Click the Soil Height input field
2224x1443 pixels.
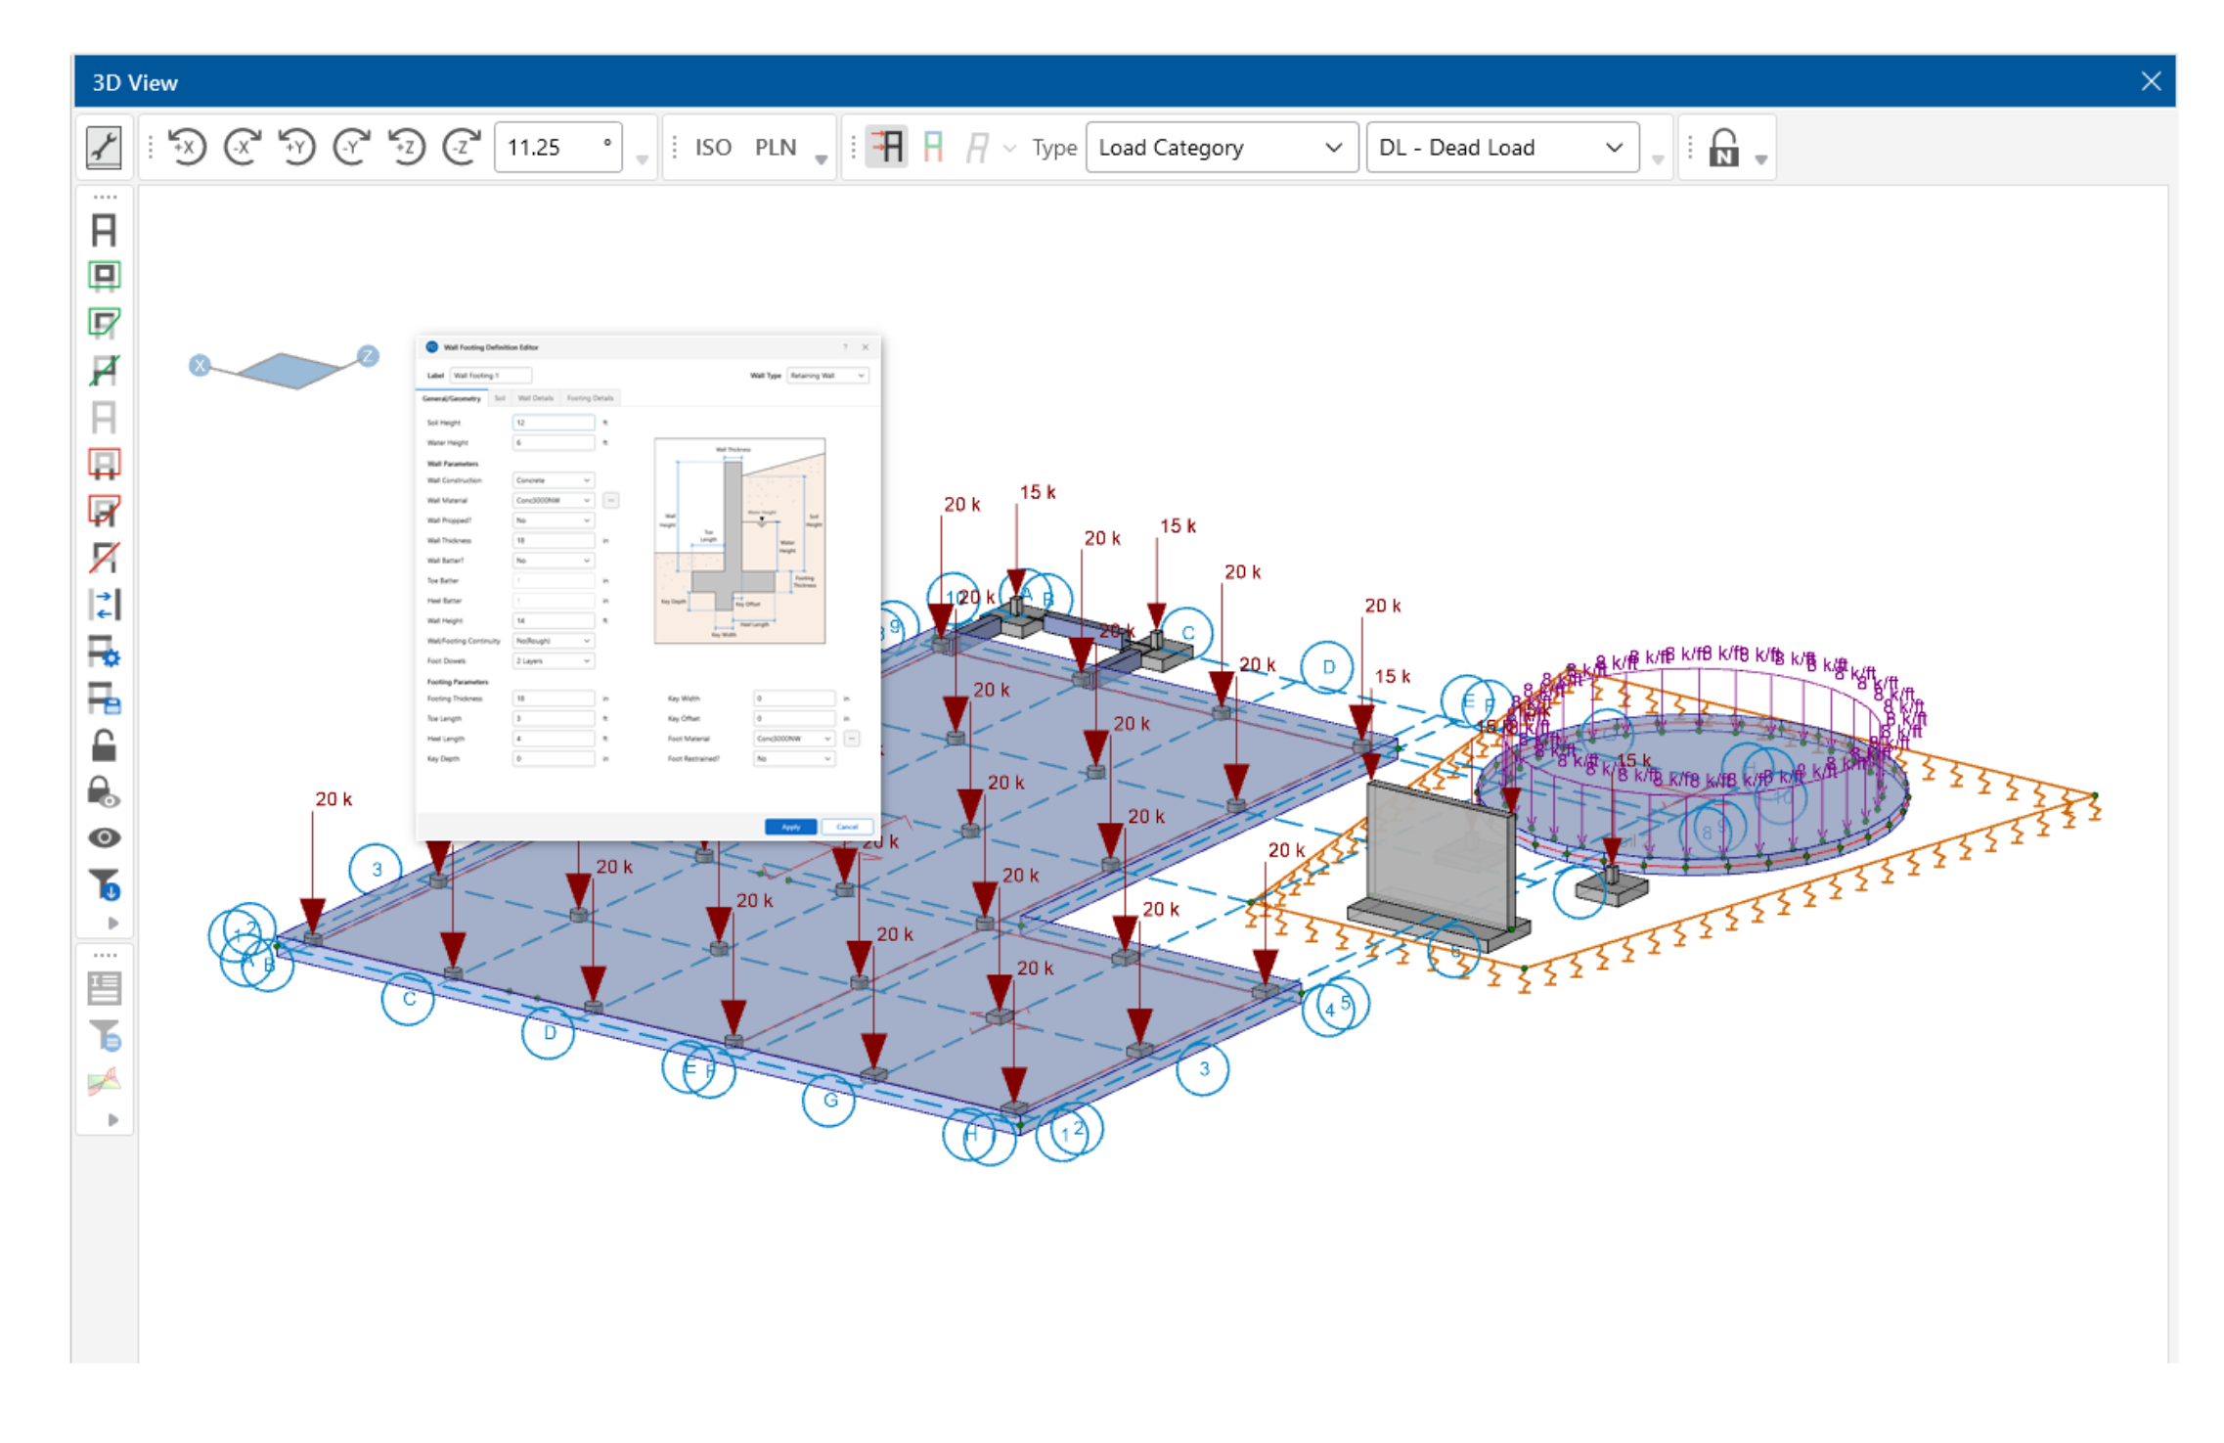point(553,423)
